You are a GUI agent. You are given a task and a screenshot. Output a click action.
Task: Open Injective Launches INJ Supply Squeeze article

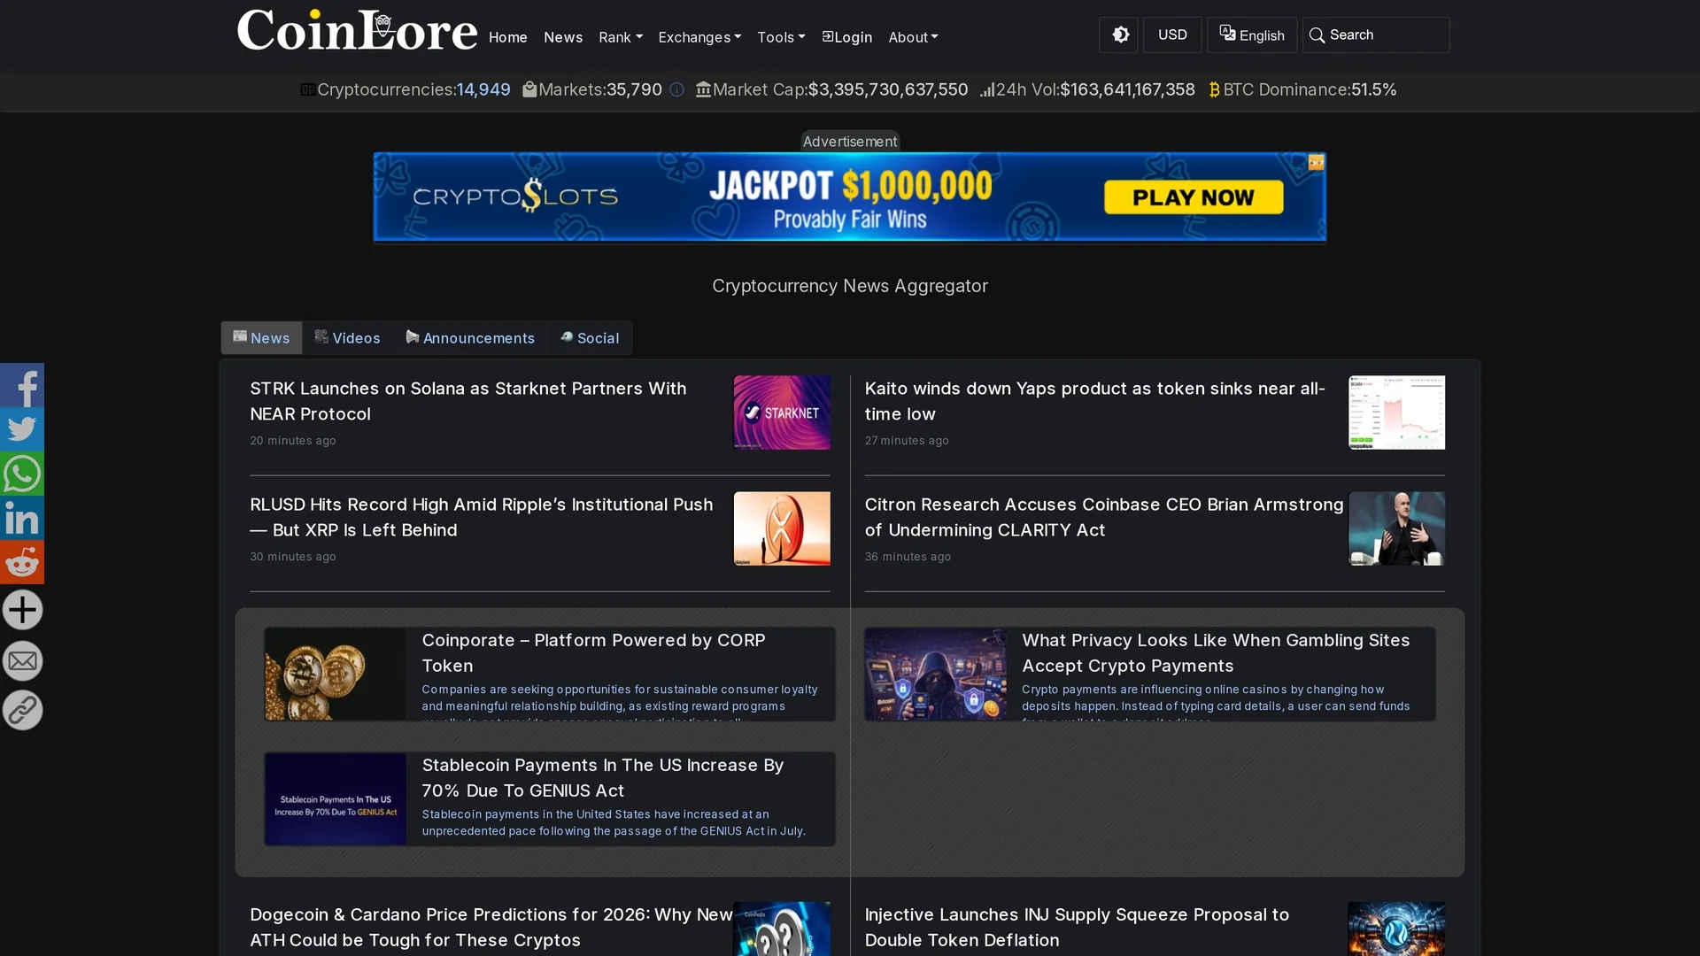[1077, 927]
